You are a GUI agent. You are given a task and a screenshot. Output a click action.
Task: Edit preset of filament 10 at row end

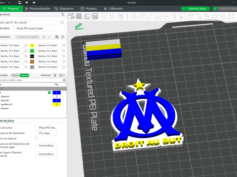(64, 67)
